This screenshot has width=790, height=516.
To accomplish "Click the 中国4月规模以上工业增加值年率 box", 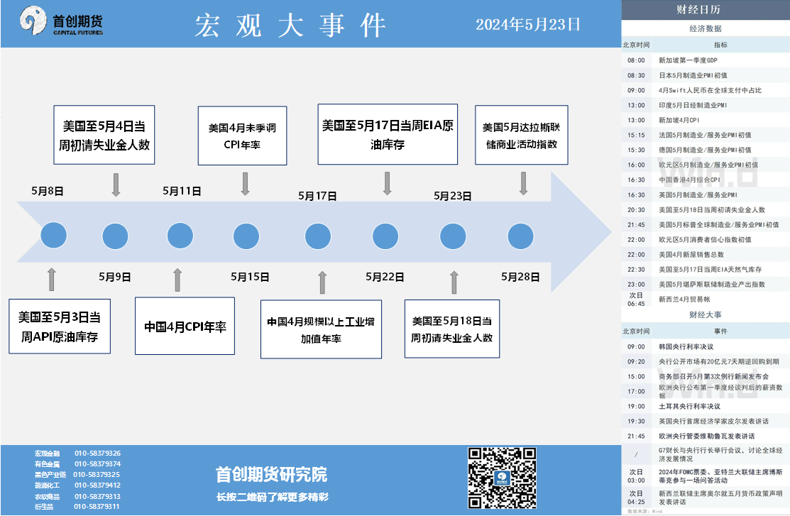I will tap(321, 329).
